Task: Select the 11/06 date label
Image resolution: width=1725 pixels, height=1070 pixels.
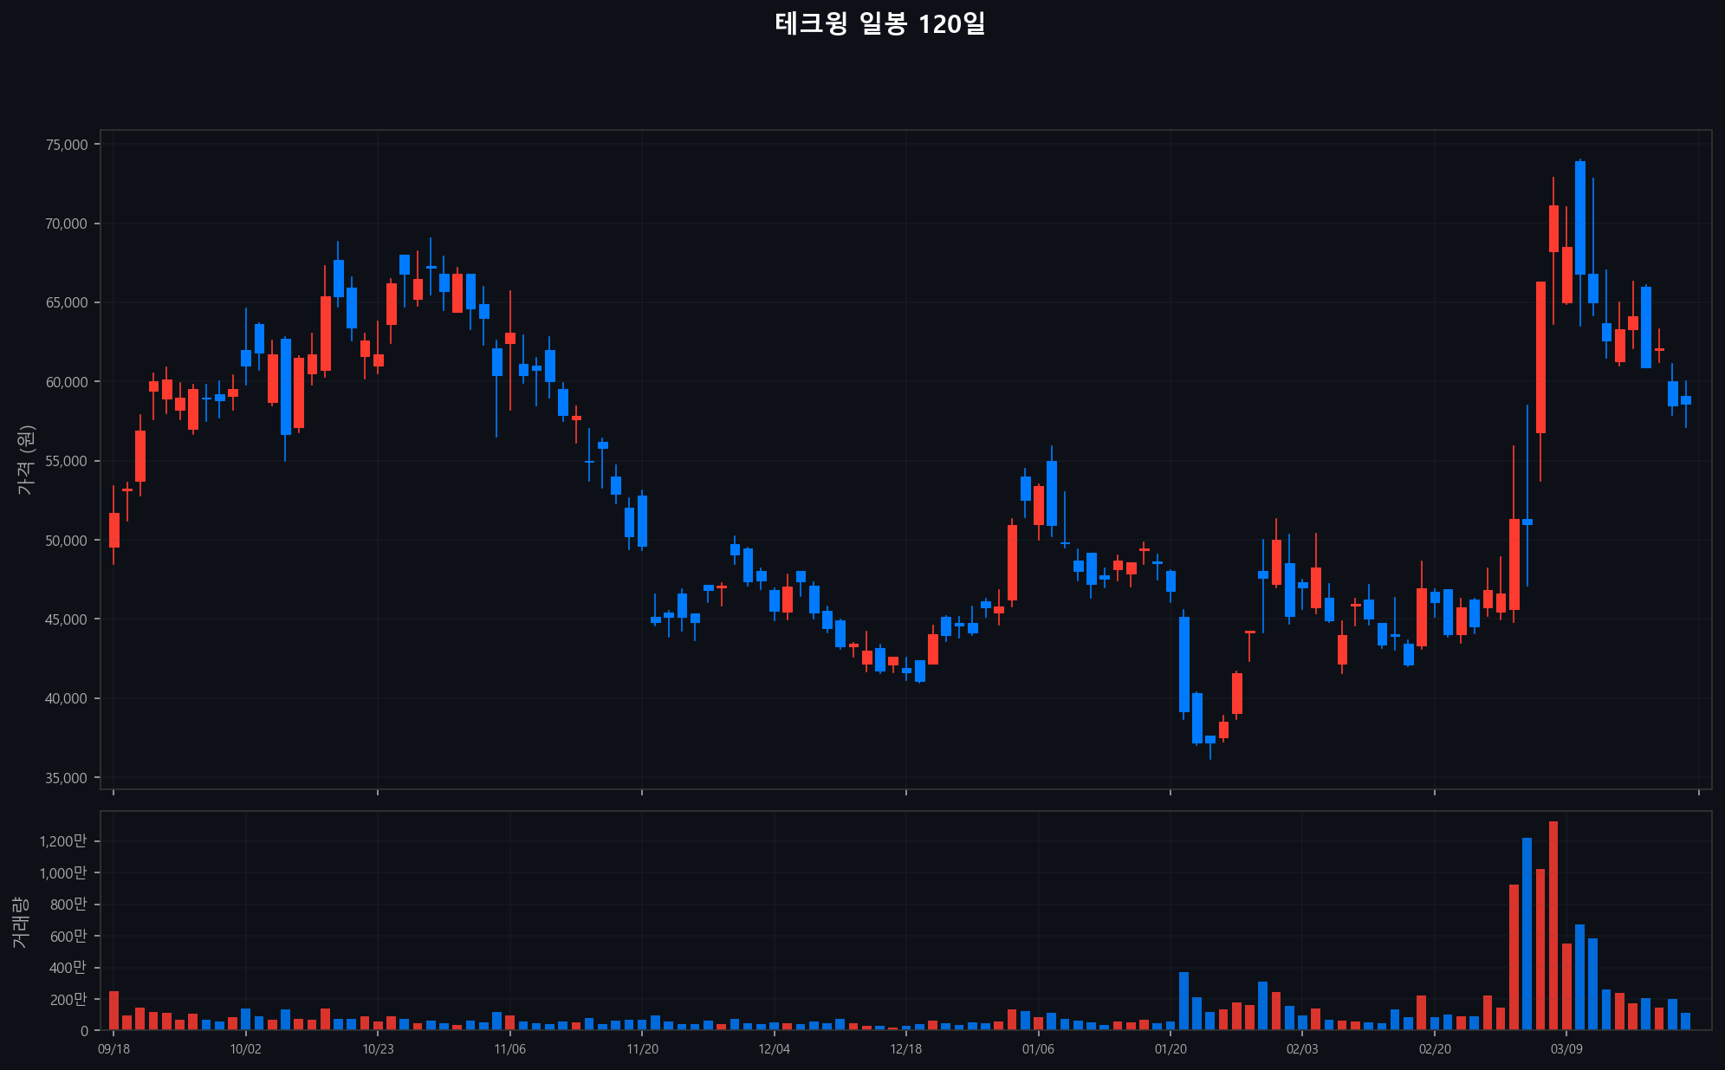Action: 509,1049
